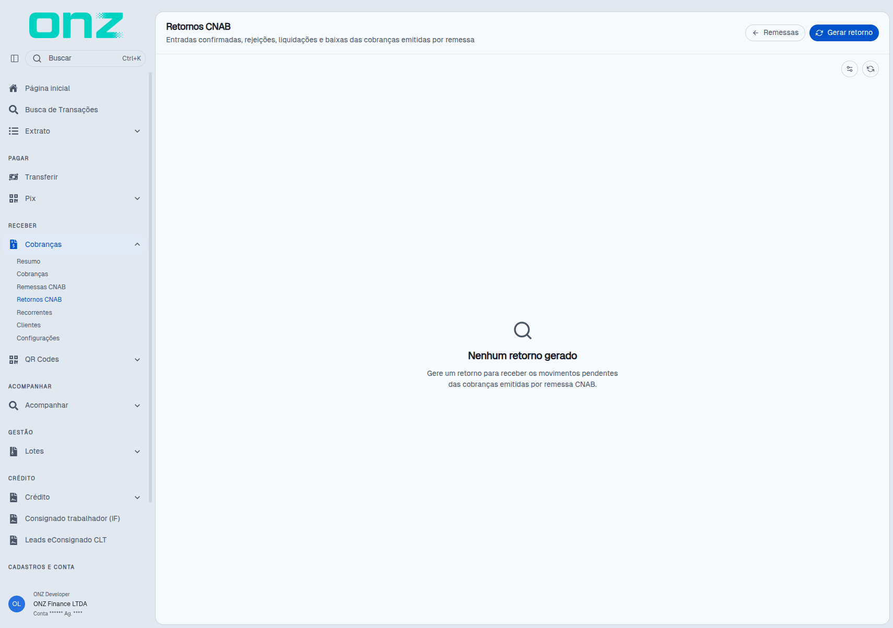Click the OL account avatar

click(17, 604)
